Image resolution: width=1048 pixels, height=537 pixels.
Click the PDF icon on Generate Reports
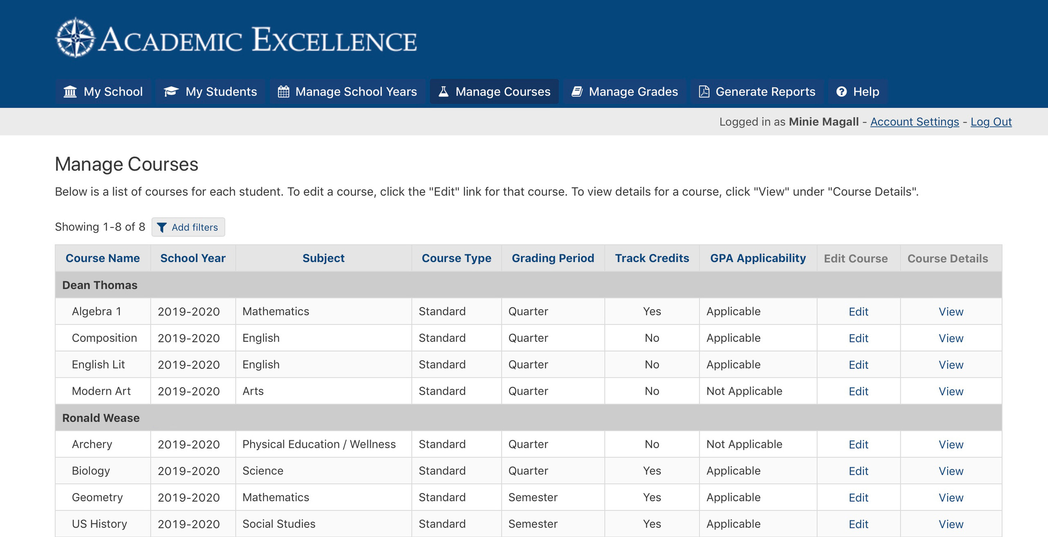(704, 92)
